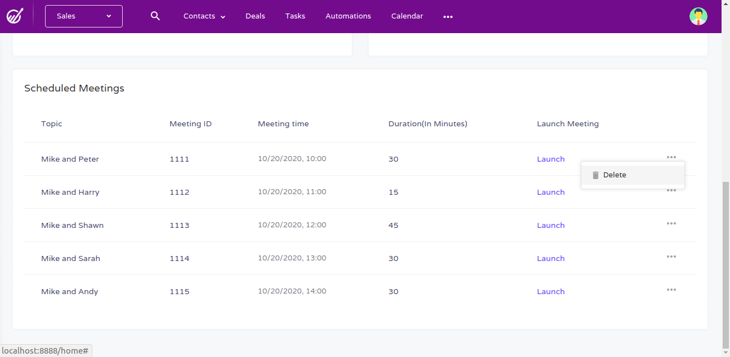Click the Meeting ID column header
The image size is (730, 357).
click(191, 123)
